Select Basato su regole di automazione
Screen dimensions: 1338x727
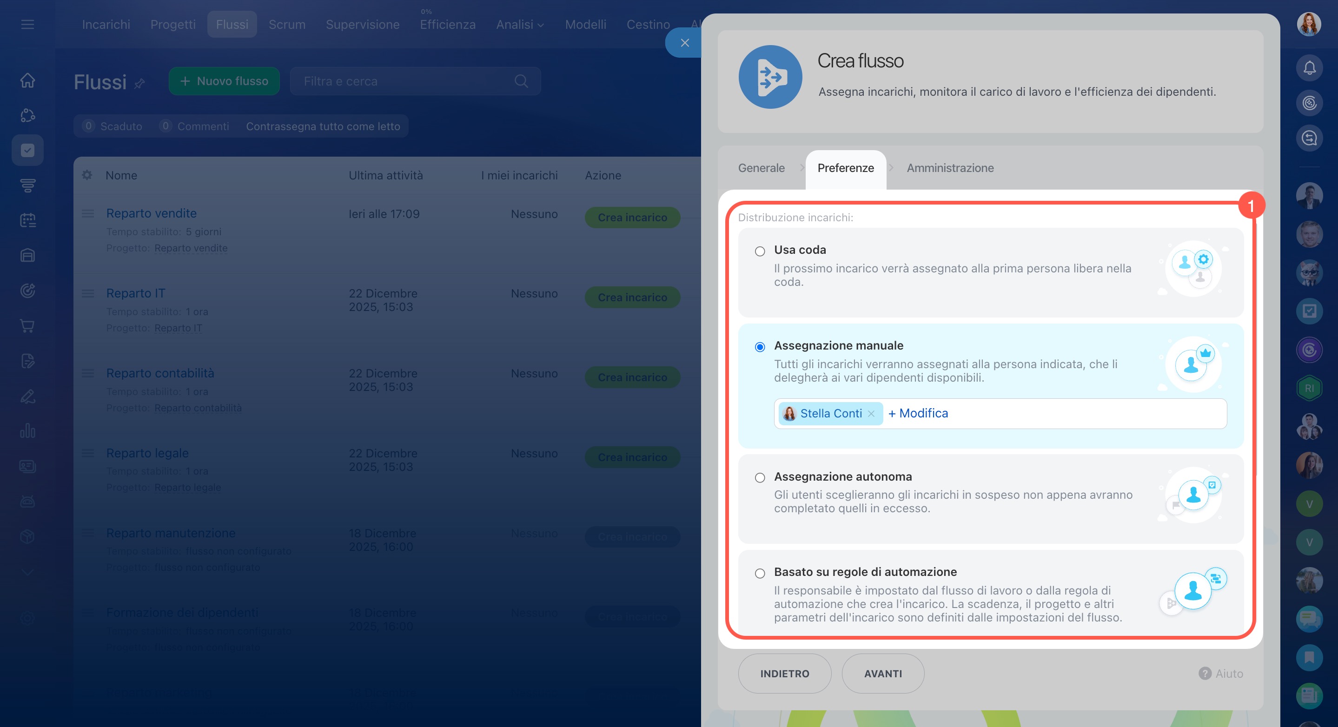[x=760, y=573]
